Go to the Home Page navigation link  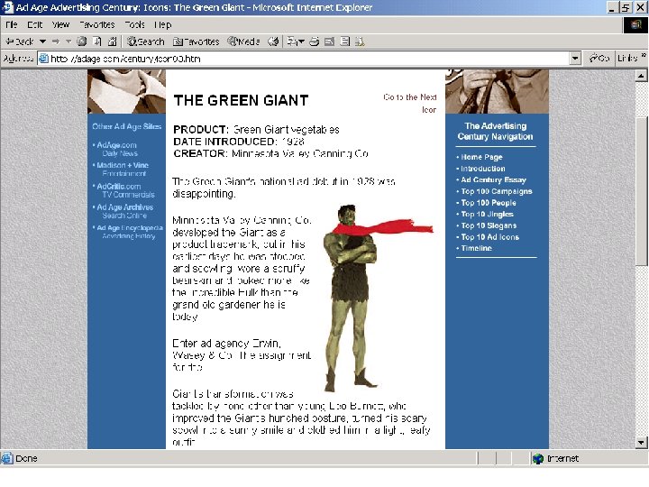click(x=481, y=157)
